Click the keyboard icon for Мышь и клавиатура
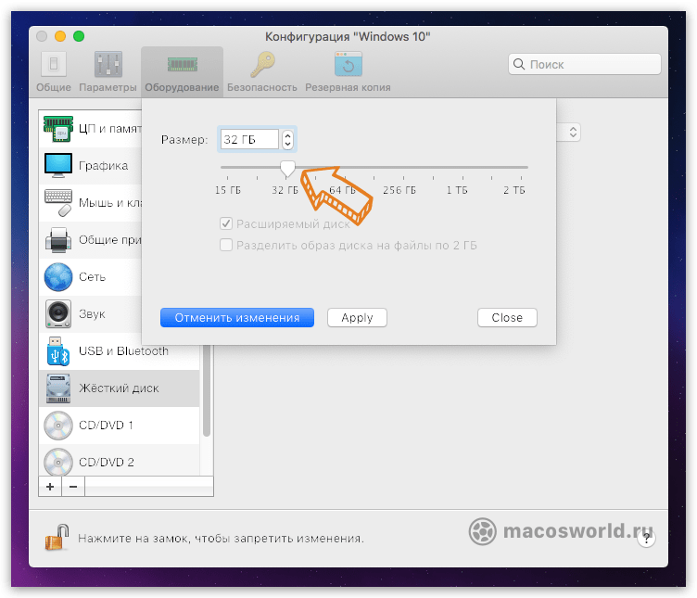The image size is (697, 598). click(x=58, y=203)
